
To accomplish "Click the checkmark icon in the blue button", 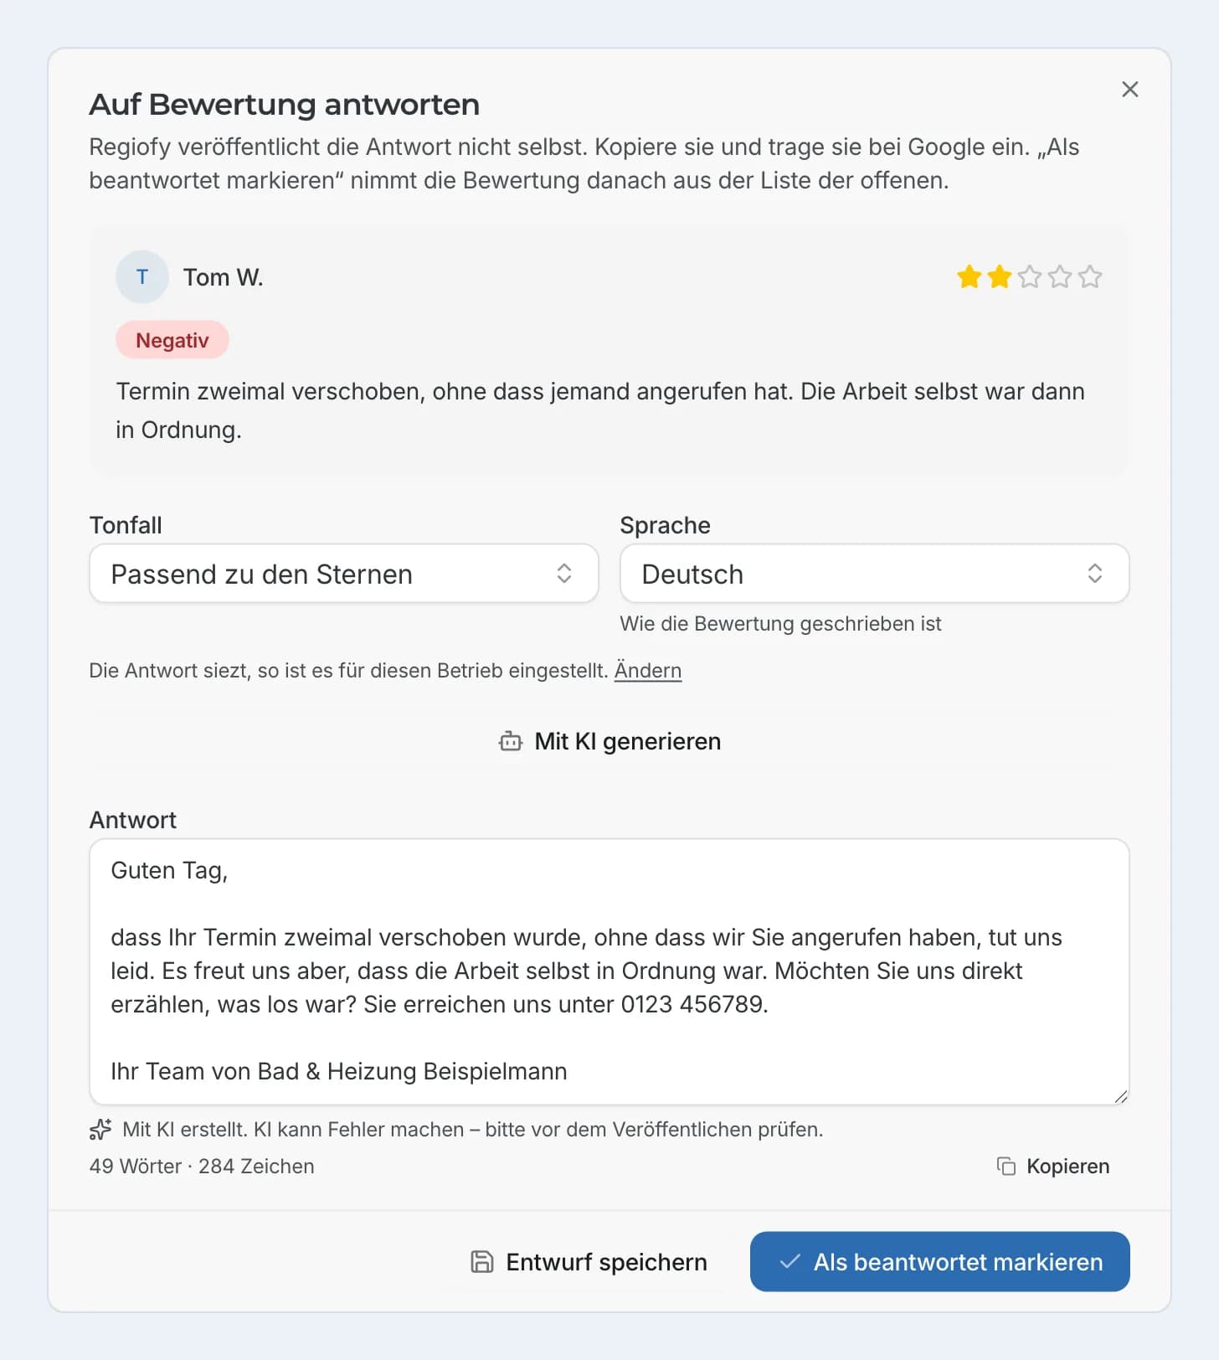I will click(790, 1261).
